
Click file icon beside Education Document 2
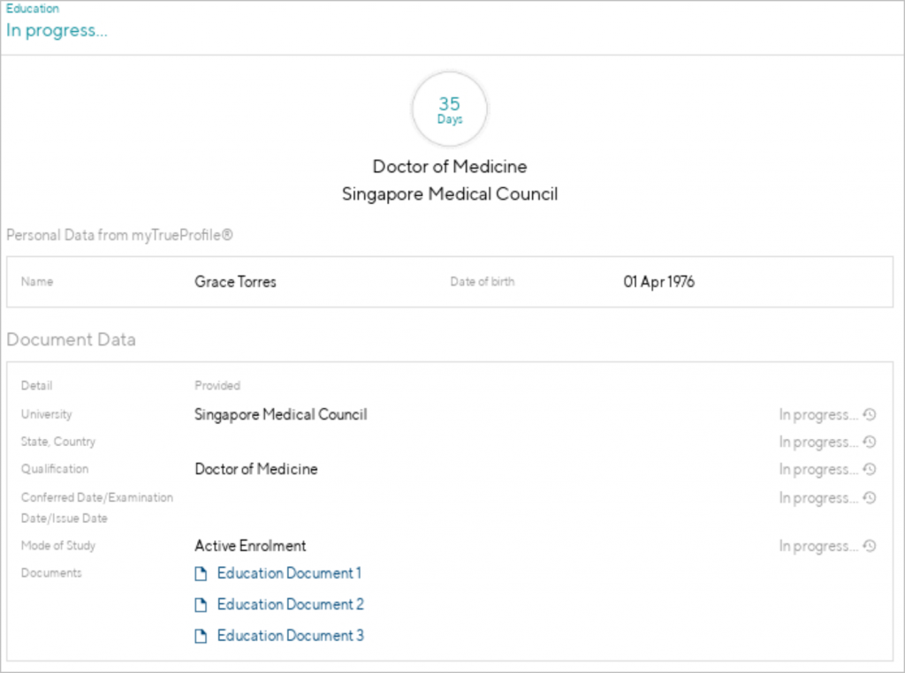(201, 605)
